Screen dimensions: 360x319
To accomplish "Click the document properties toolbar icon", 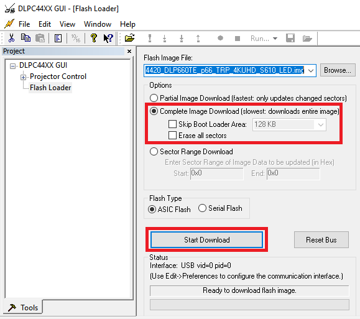I will 58,39.
